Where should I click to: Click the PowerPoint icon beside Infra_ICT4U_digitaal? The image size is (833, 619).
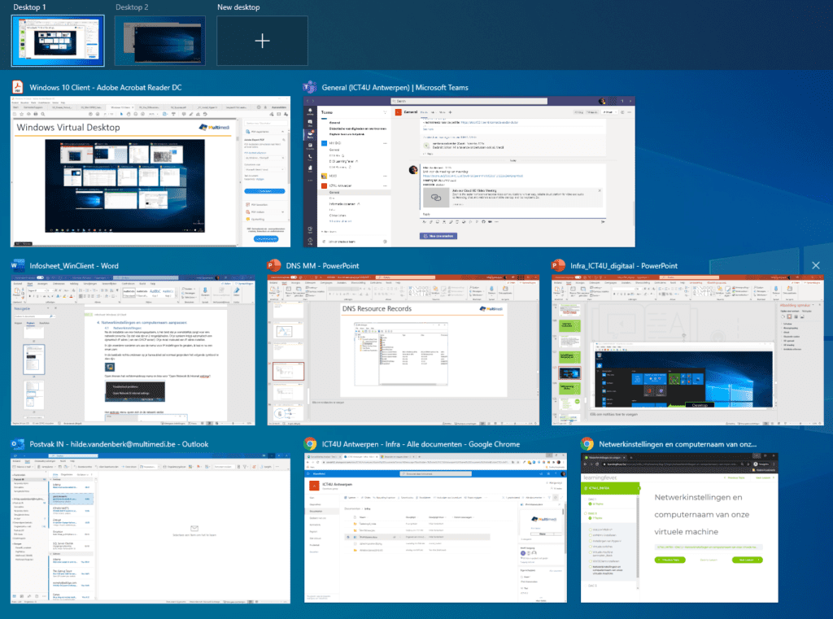click(x=558, y=265)
